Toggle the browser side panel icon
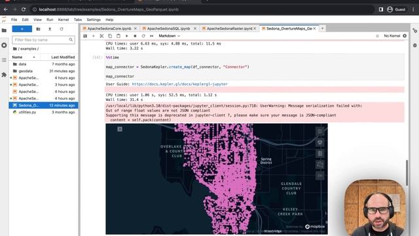 381,9
